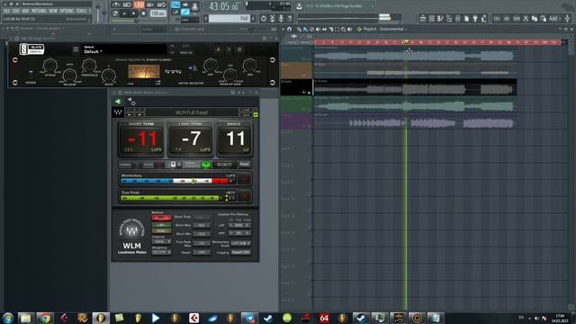576x324 pixels.
Task: Click the microphone recording icon
Action: point(281,18)
